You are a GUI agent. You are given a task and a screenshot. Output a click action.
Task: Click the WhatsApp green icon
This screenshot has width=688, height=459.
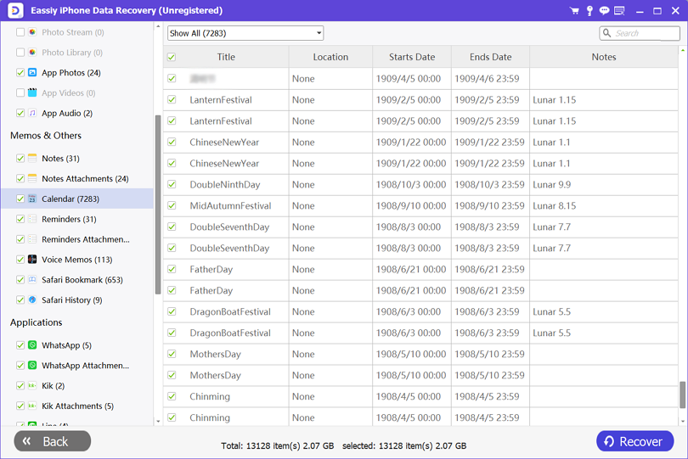pos(32,344)
